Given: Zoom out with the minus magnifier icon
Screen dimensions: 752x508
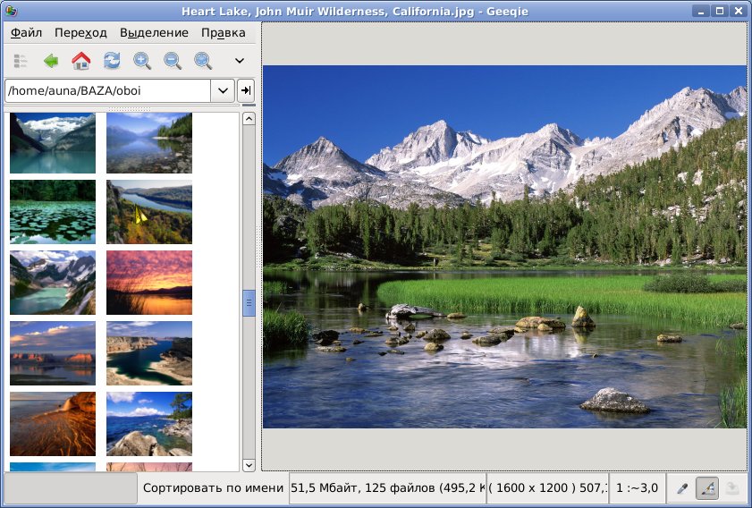Looking at the screenshot, I should click(x=173, y=61).
